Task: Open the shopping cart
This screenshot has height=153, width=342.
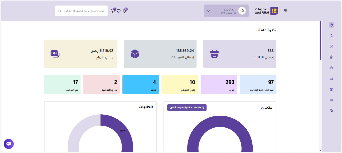Action: [113, 11]
